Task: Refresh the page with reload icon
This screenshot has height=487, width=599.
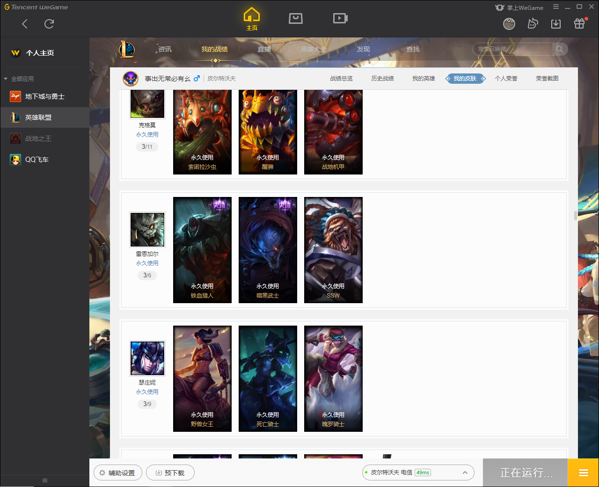Action: (x=49, y=24)
